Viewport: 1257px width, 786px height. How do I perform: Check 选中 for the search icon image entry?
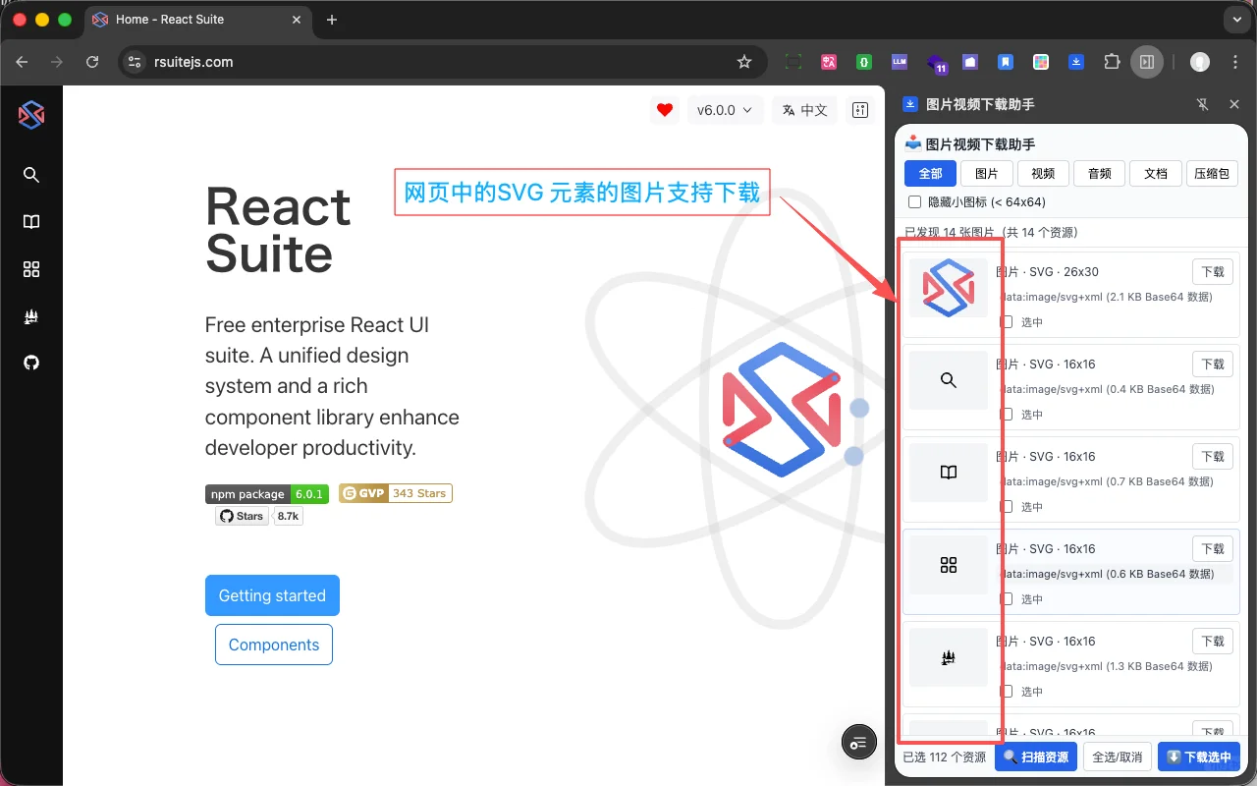1008,414
